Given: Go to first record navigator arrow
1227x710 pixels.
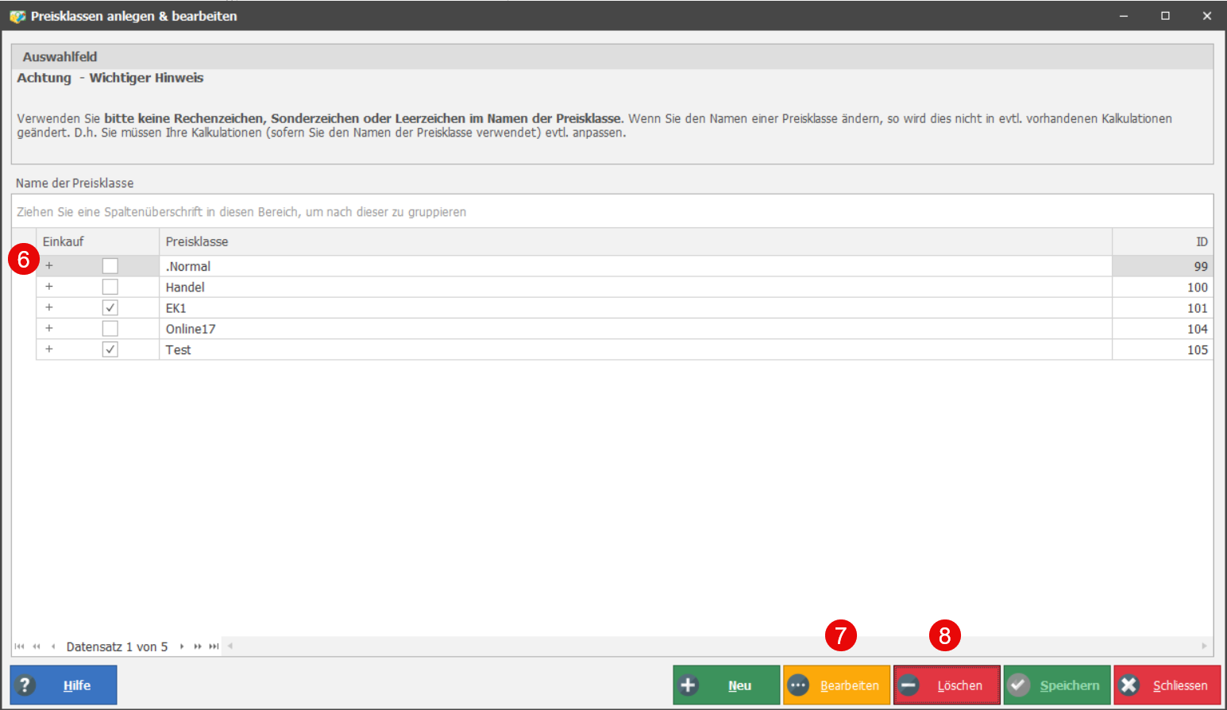Looking at the screenshot, I should (x=19, y=646).
